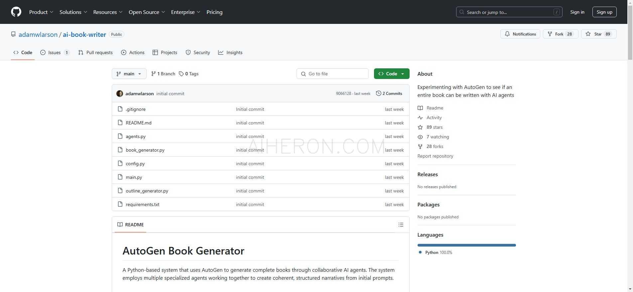
Task: Open the latest initial commit message
Action: pyautogui.click(x=170, y=94)
